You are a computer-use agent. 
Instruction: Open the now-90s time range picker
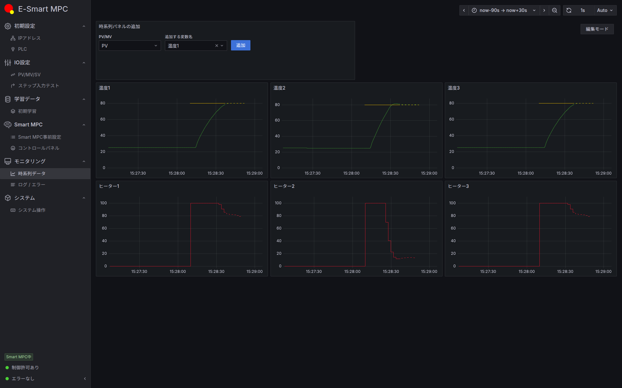pos(504,10)
